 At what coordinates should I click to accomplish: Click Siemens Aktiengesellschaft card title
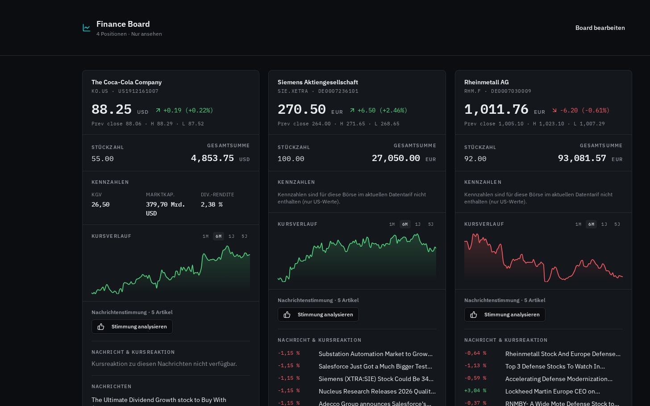(318, 82)
